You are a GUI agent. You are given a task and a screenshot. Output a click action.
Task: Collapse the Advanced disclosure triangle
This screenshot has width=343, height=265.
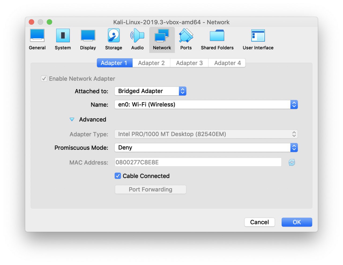point(72,120)
